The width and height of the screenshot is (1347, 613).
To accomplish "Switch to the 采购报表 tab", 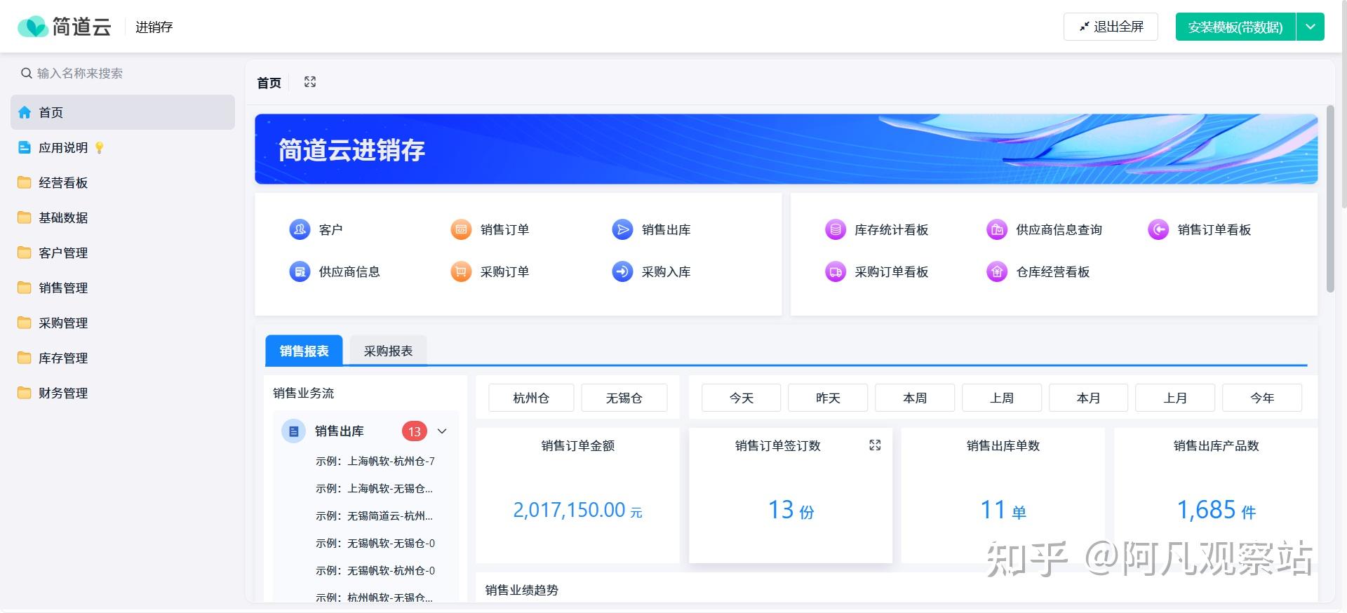I will click(x=388, y=351).
